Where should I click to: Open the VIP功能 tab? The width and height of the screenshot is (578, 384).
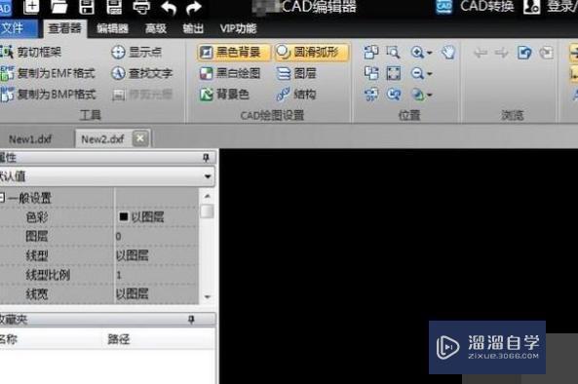(238, 28)
